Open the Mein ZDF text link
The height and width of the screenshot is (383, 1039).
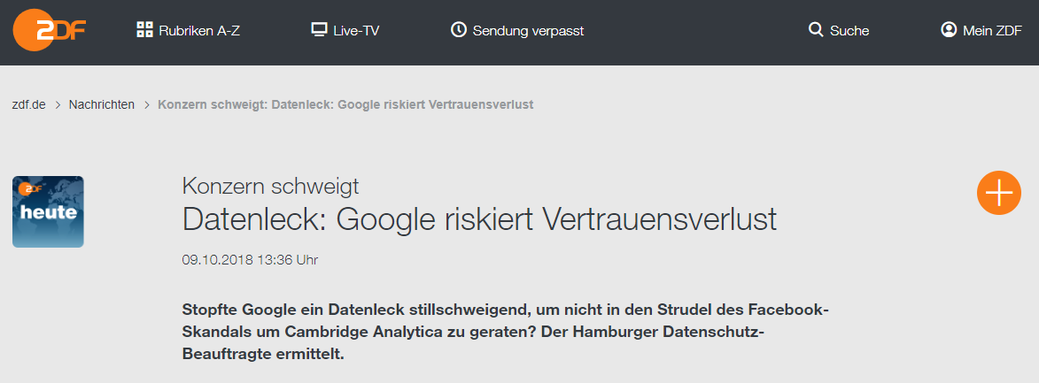(993, 30)
